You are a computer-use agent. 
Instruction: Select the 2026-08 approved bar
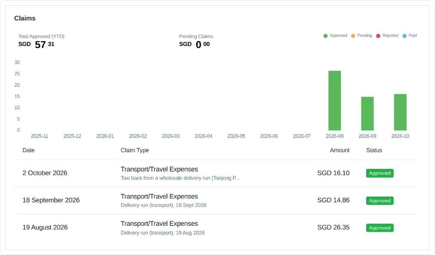tap(335, 101)
